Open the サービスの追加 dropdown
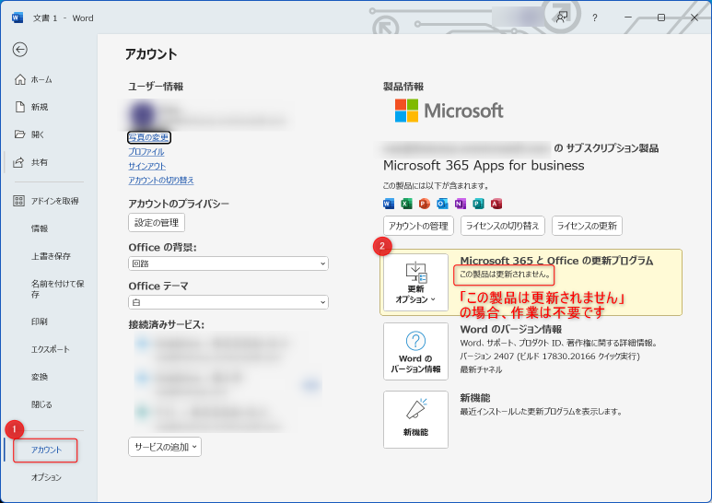The image size is (712, 503). (x=165, y=447)
